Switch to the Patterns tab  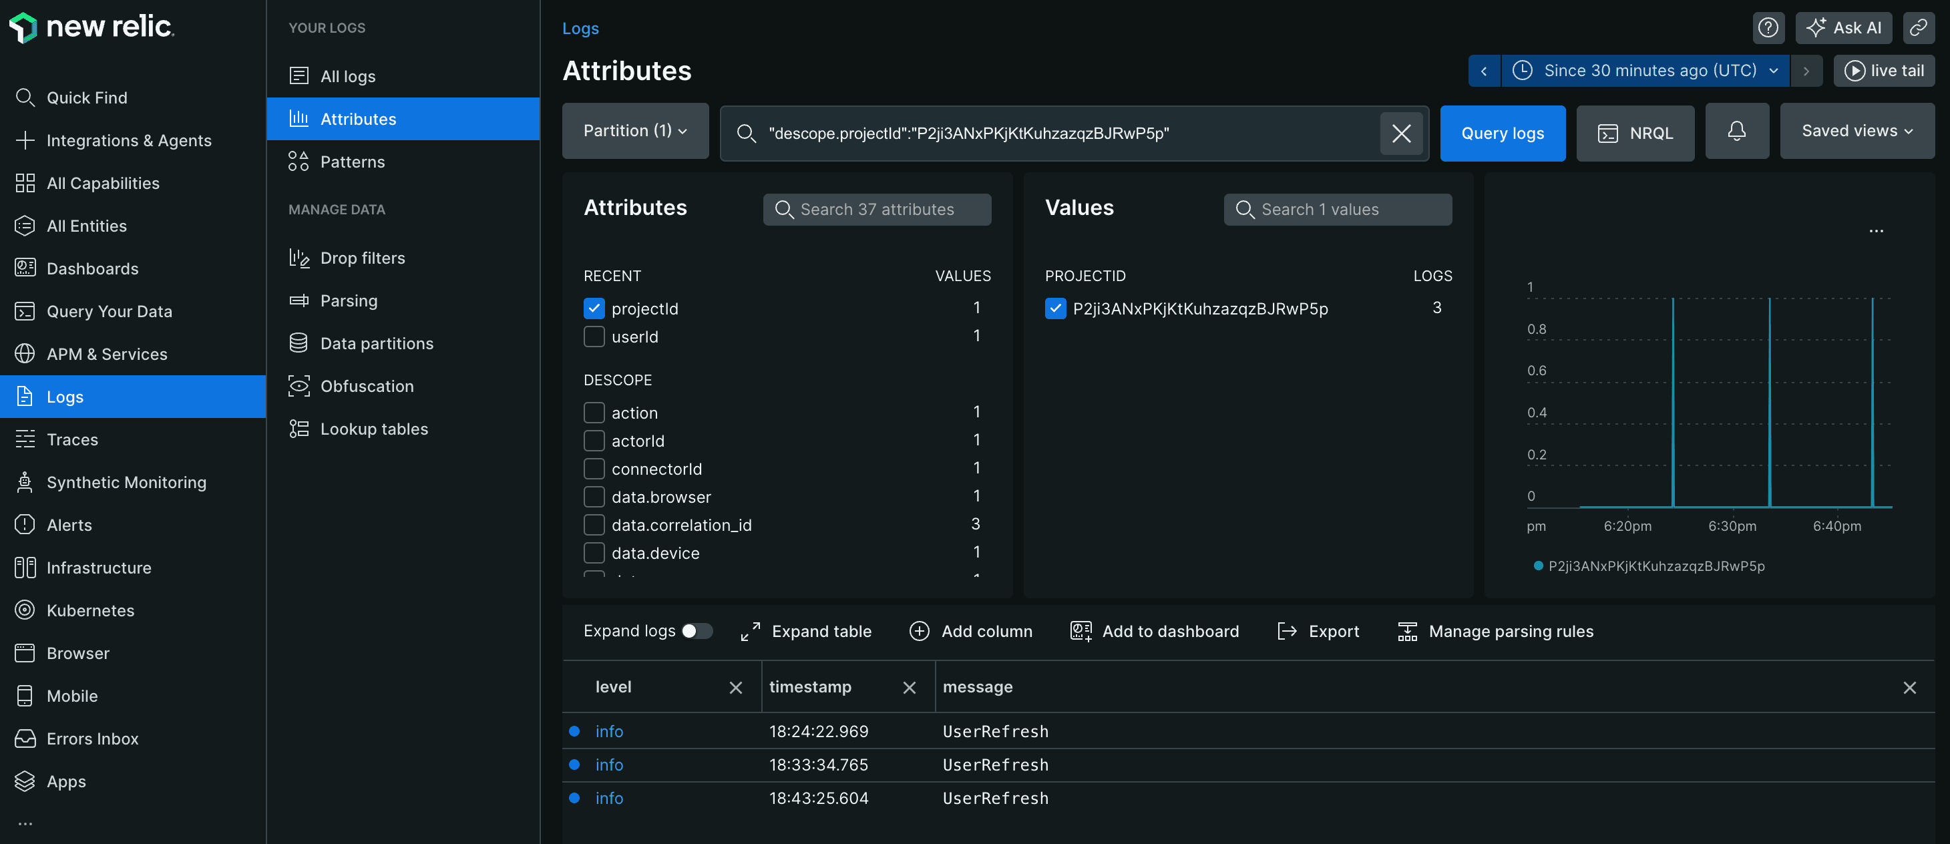353,161
